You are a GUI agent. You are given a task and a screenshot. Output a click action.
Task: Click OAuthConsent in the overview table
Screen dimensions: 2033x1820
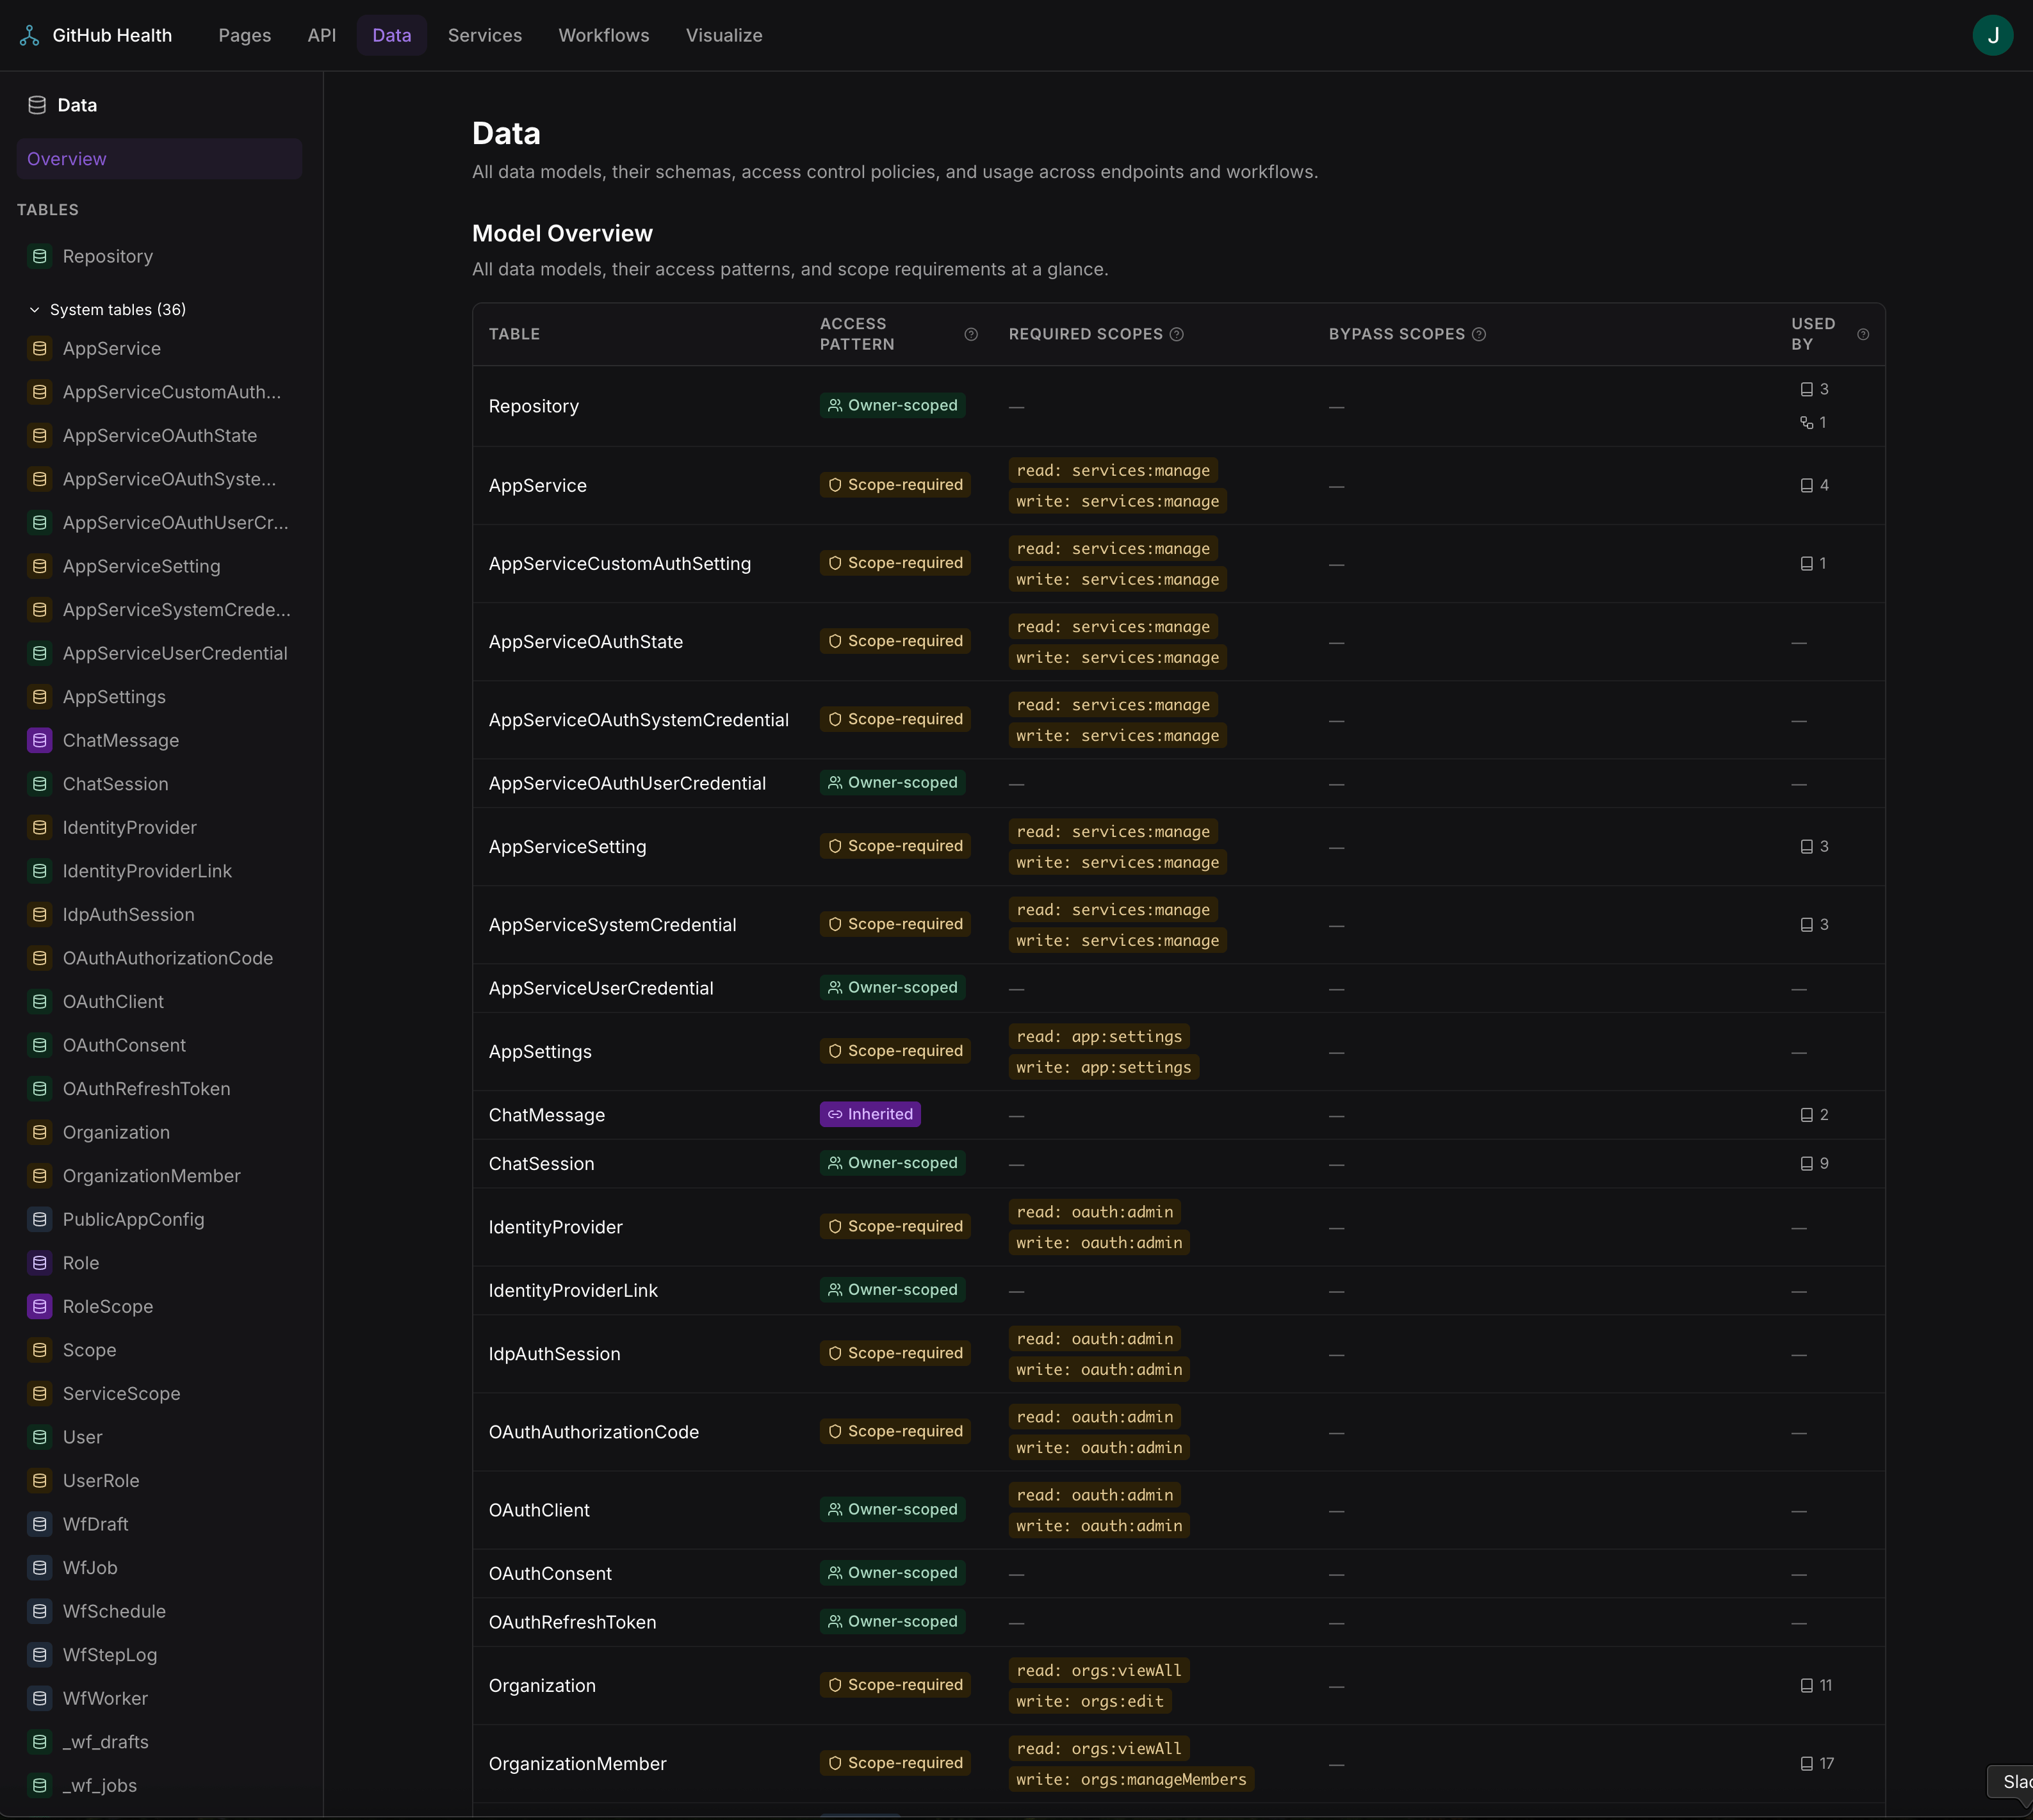(550, 1573)
